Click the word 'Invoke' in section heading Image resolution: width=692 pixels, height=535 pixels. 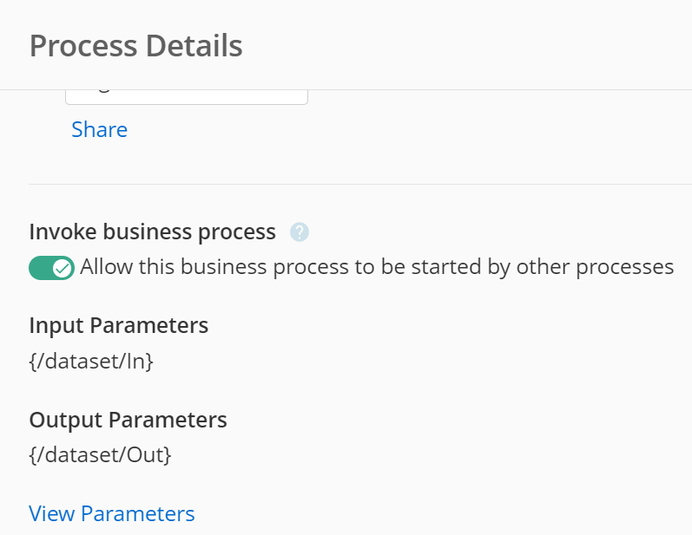[x=63, y=232]
